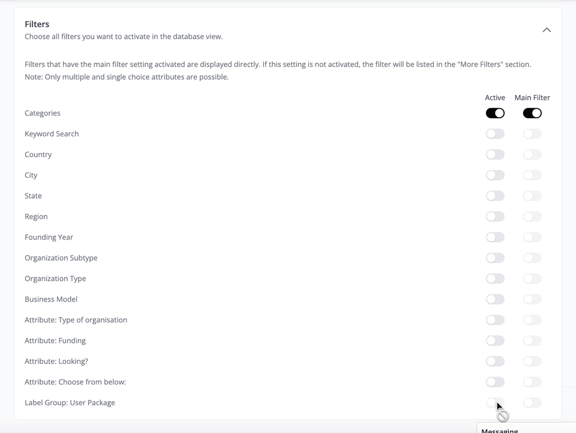Turn off Categories Main Filter toggle
Screen dimensions: 576x433
tap(532, 114)
